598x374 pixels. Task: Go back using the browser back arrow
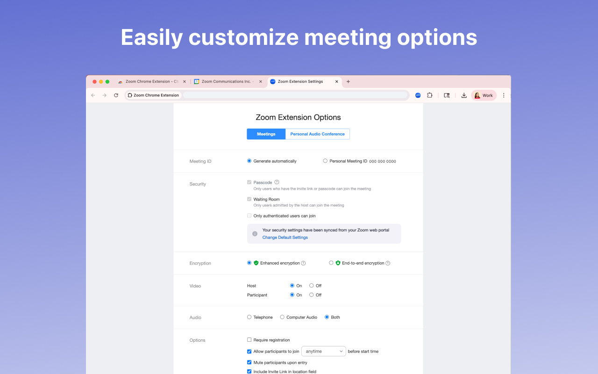click(93, 95)
